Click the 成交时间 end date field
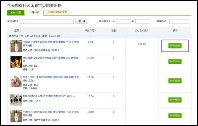Screen dimensions: 198x126 click(143, 21)
